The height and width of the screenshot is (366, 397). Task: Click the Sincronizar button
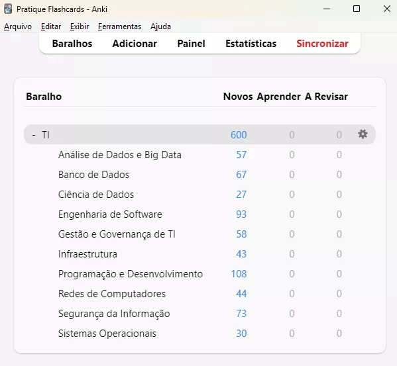(322, 44)
